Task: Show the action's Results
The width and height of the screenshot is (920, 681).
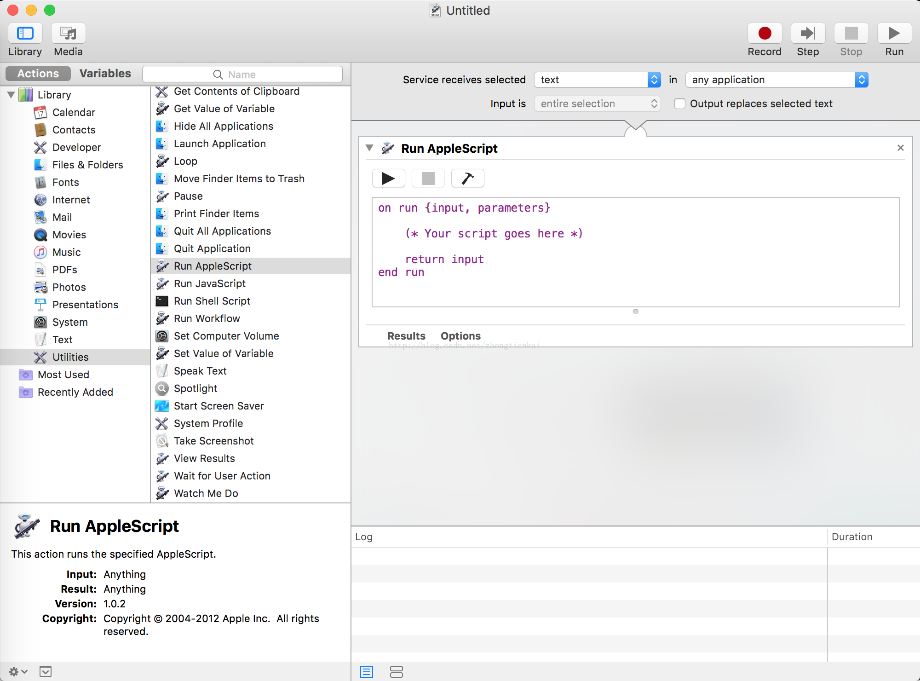Action: (406, 336)
